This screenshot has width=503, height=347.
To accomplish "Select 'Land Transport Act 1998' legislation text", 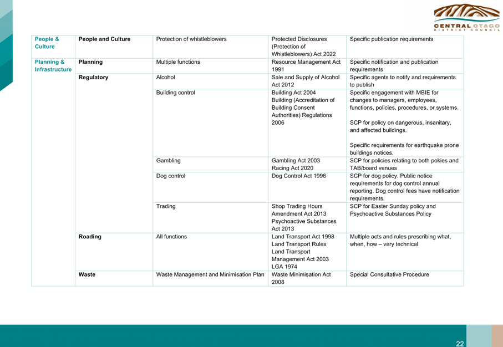I will [x=303, y=237].
